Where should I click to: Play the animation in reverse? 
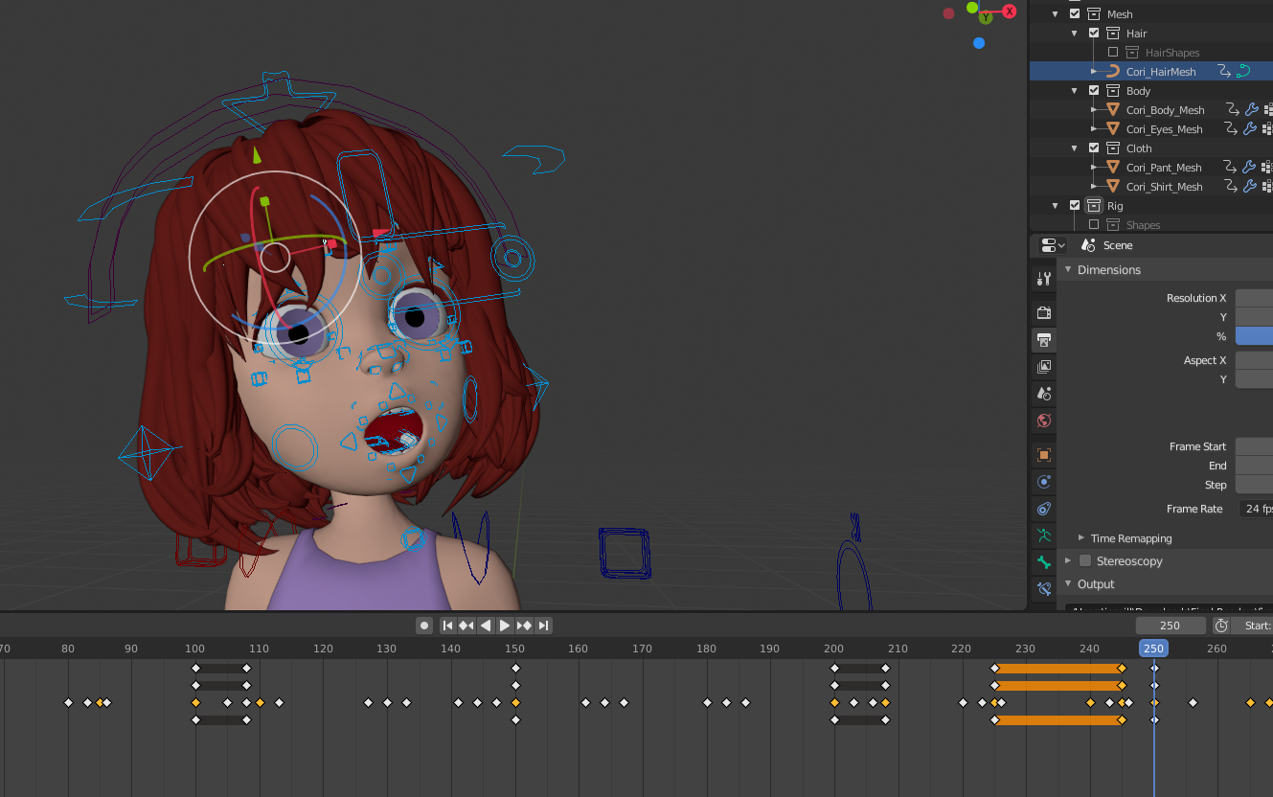pyautogui.click(x=486, y=626)
